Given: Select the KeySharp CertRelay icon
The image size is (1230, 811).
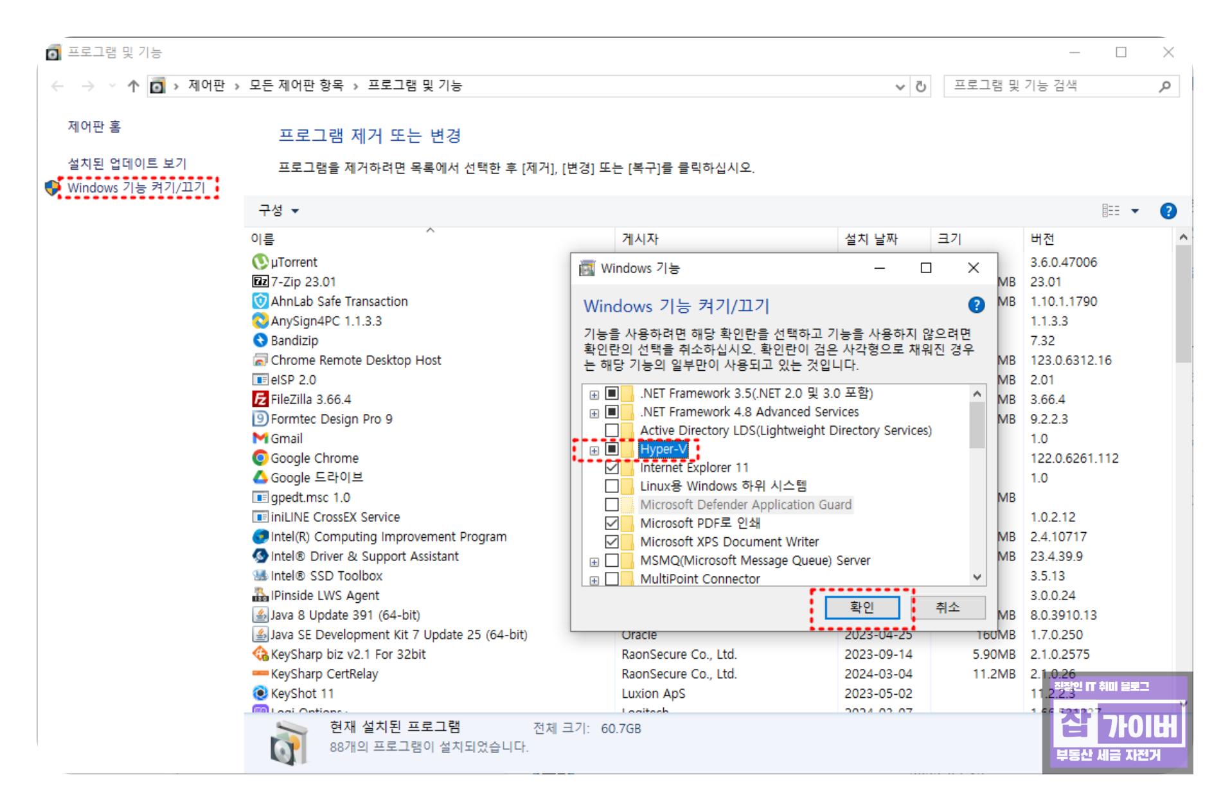Looking at the screenshot, I should click(260, 673).
